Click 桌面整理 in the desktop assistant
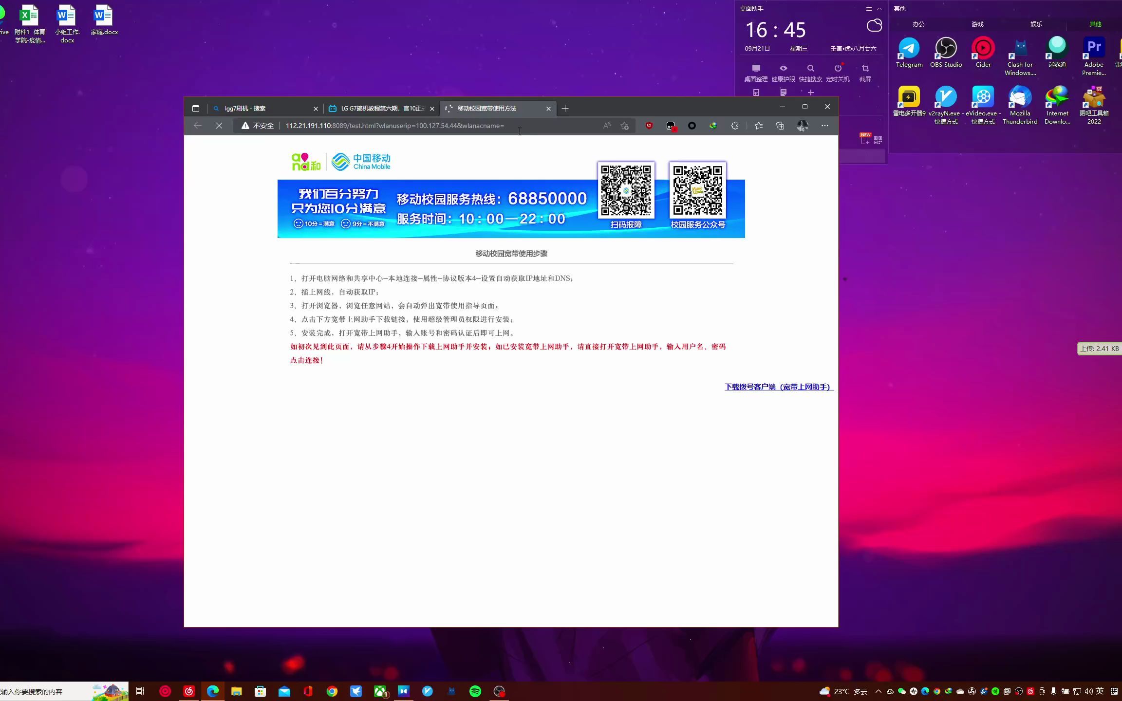 756,73
